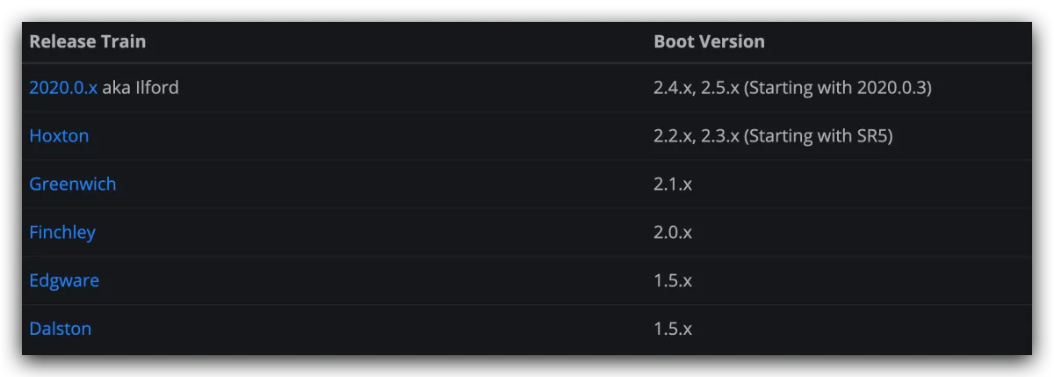1054x377 pixels.
Task: Click the Release Train column header
Action: tap(87, 41)
